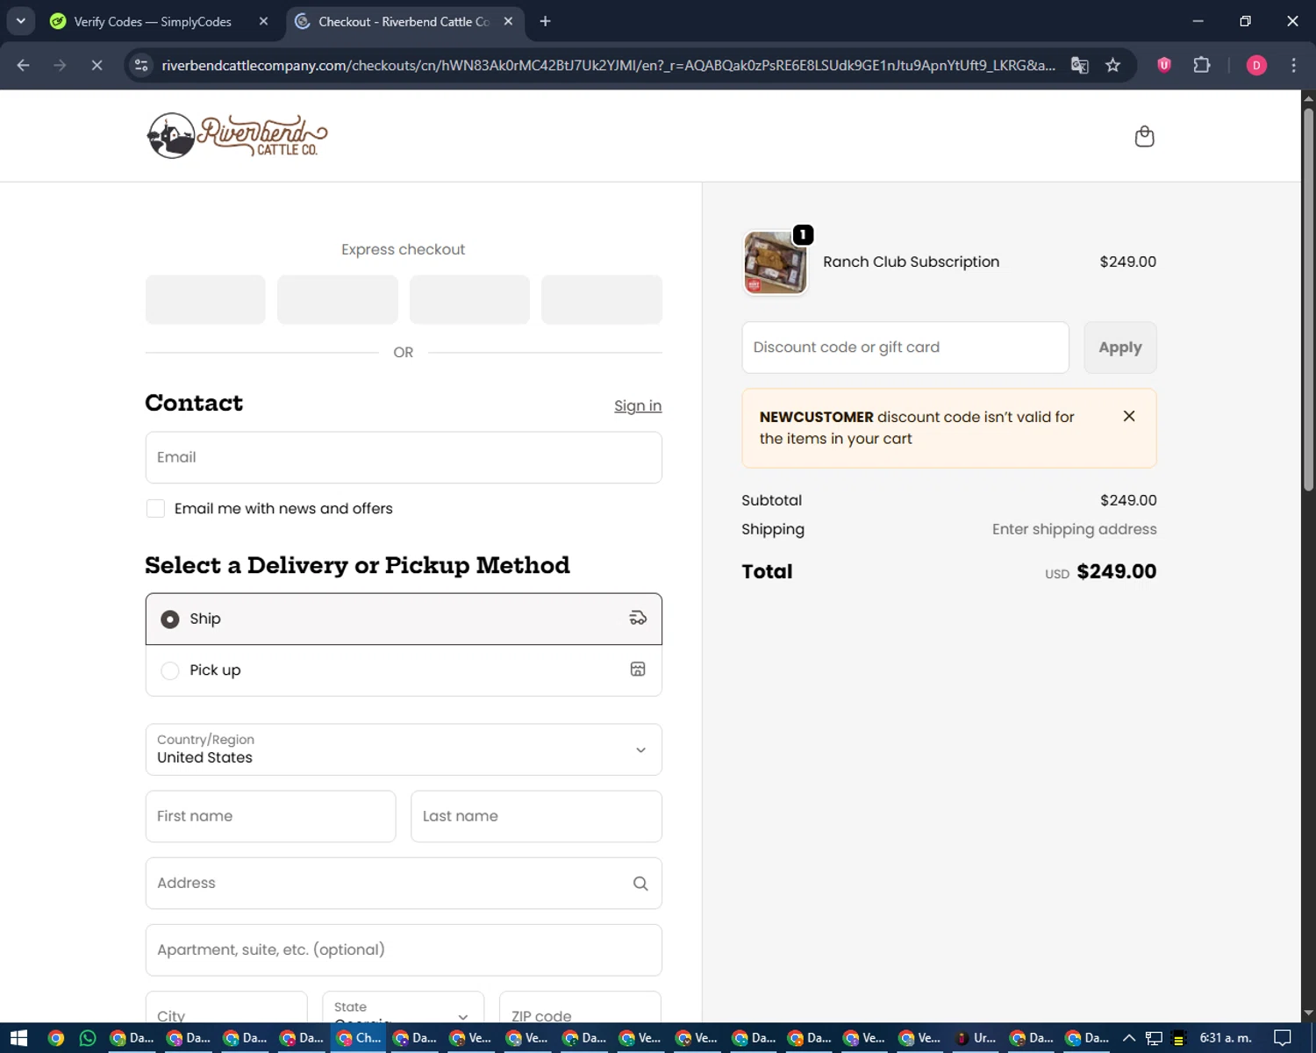This screenshot has width=1316, height=1053.
Task: Select the Ship radio button
Action: [x=170, y=620]
